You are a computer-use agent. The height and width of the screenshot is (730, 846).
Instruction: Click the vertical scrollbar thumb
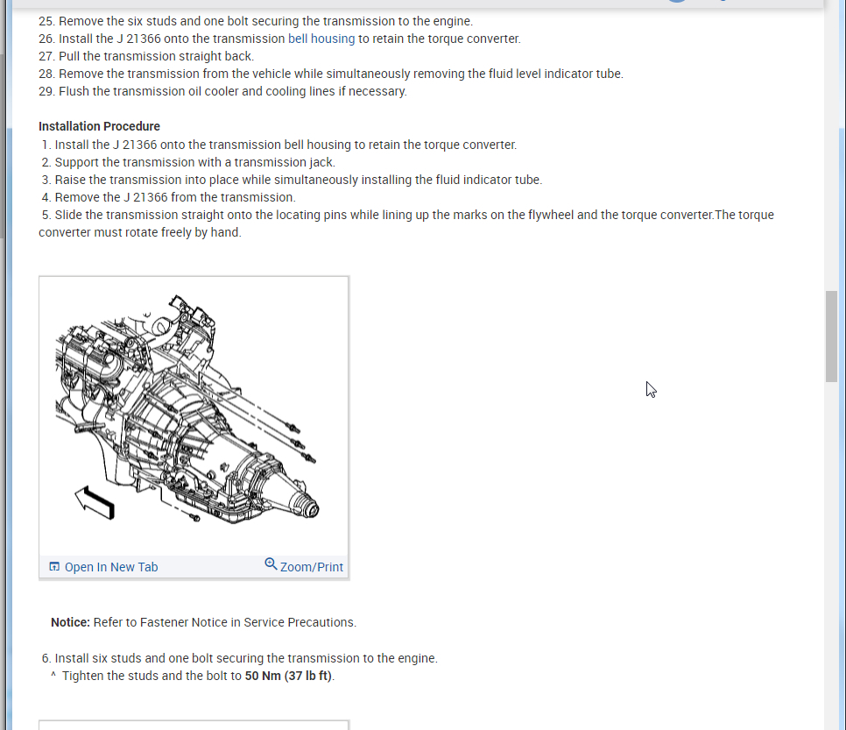point(831,337)
